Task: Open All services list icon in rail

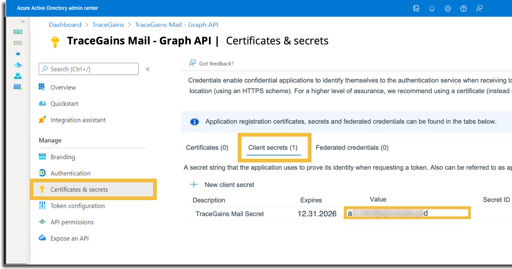Action: point(18,43)
